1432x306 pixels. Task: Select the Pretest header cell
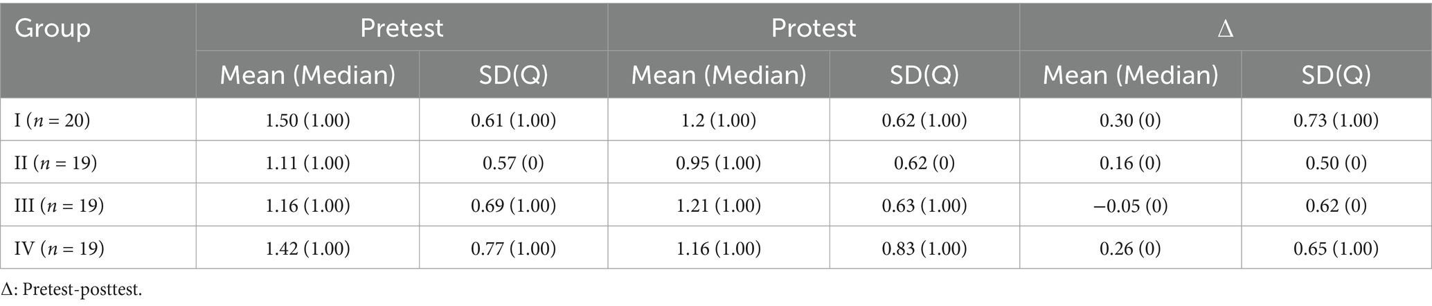(x=402, y=28)
